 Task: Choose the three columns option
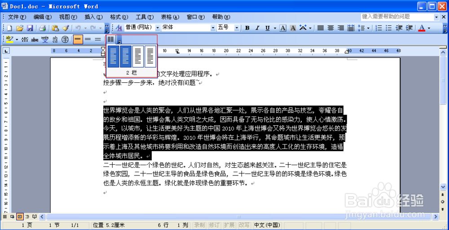coord(138,56)
